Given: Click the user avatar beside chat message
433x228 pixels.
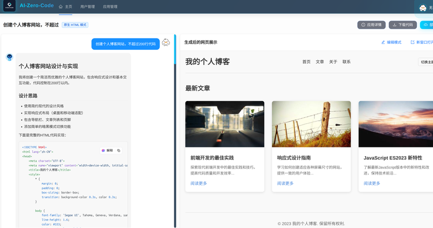Looking at the screenshot, I should pyautogui.click(x=166, y=42).
